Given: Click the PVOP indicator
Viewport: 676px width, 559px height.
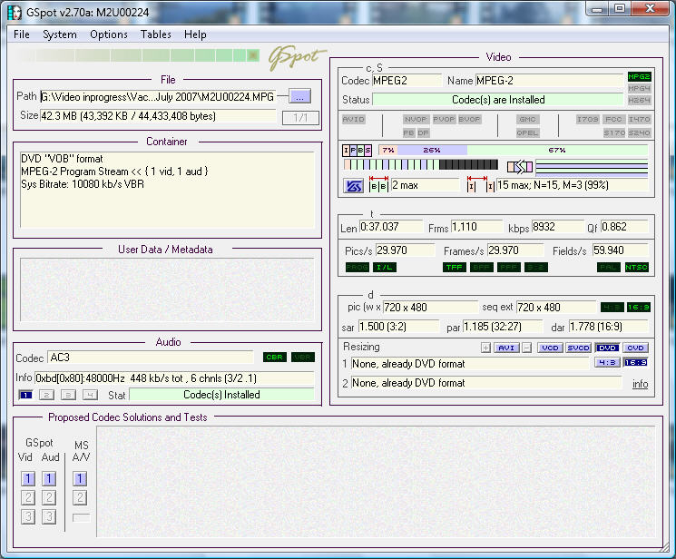Looking at the screenshot, I should (x=444, y=119).
